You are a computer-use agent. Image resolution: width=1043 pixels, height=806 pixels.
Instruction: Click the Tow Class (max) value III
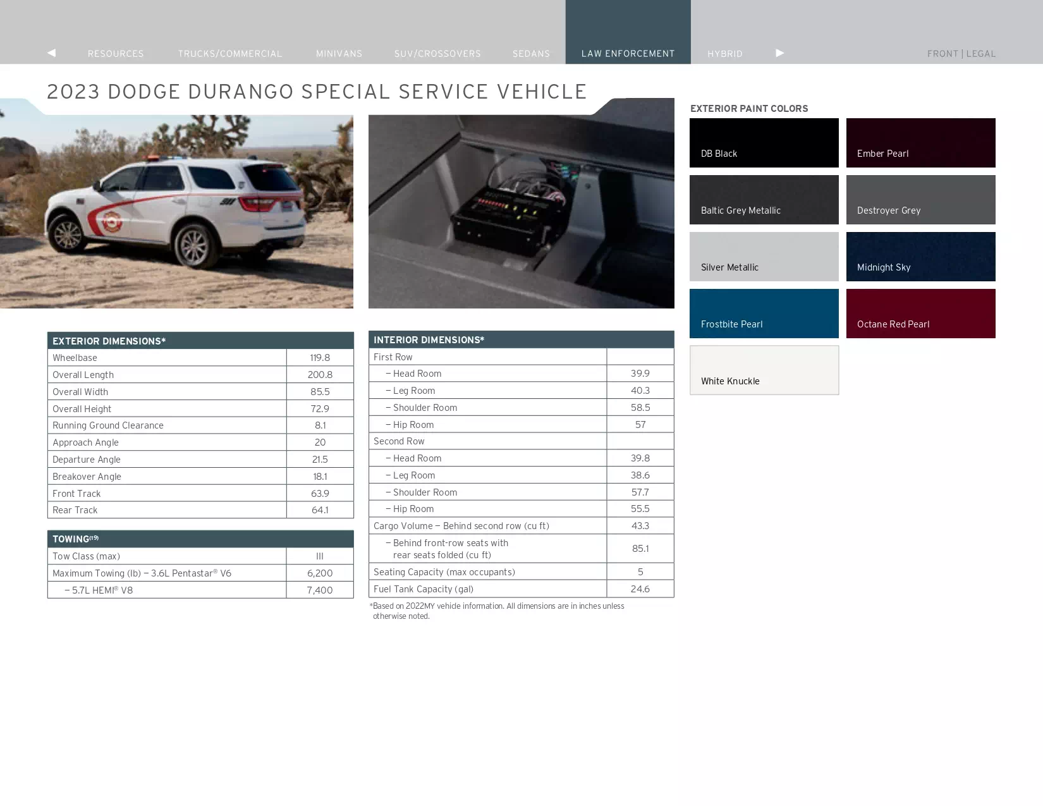(320, 556)
